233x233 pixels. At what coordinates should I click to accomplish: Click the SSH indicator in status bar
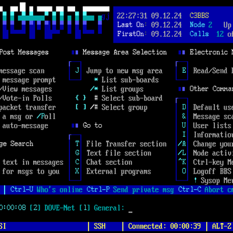pos(100,226)
